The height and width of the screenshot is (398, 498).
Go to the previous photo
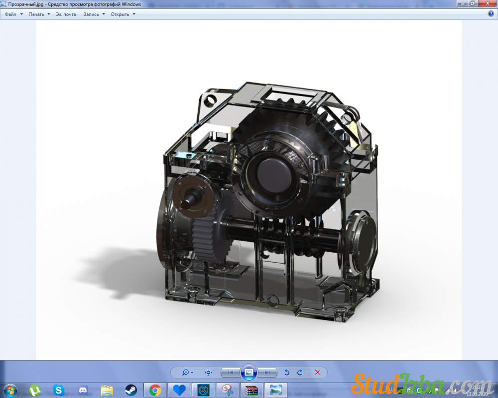coord(230,372)
